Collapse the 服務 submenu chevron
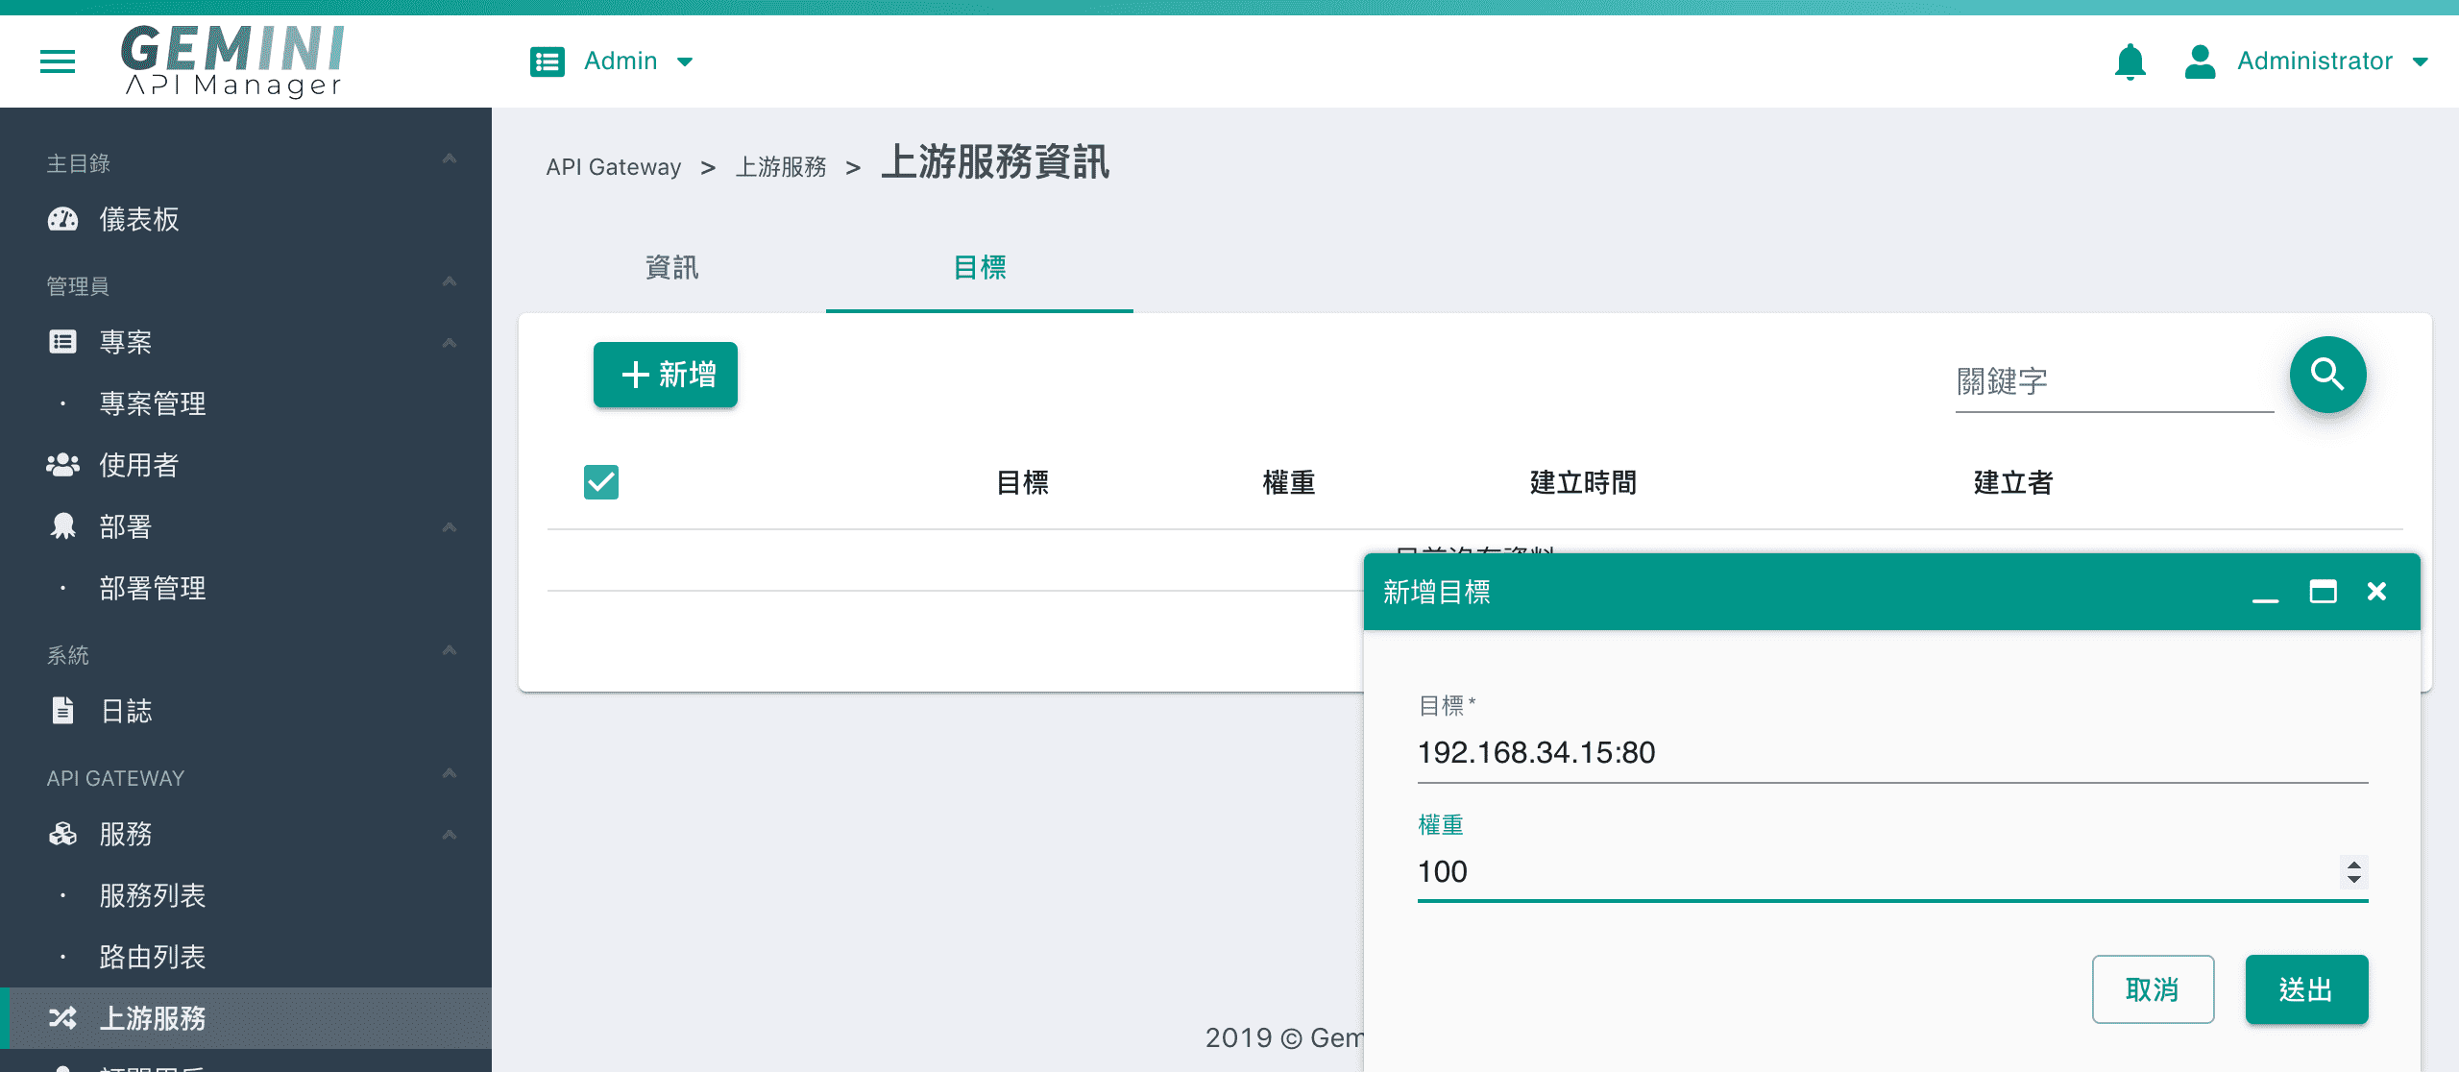Screen dimensions: 2459x1072 coord(449,835)
